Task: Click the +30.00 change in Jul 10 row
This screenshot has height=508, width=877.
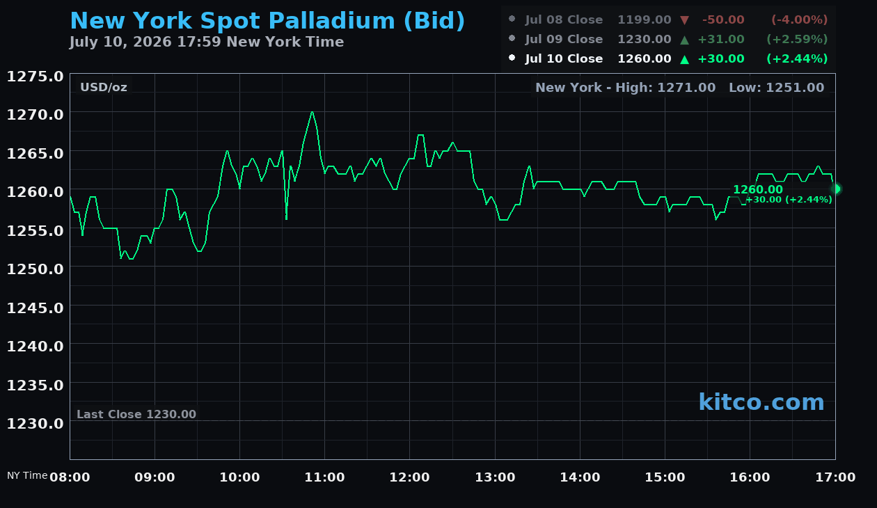Action: tap(721, 58)
